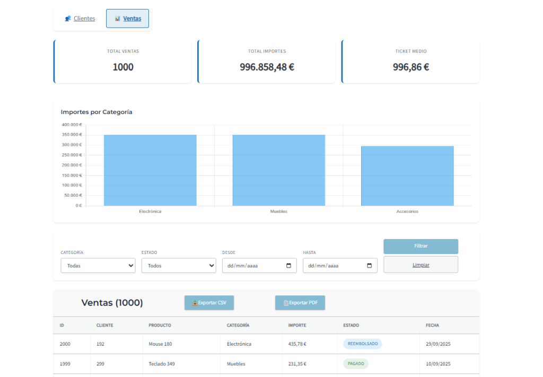This screenshot has width=543, height=377.
Task: Click the Electrónica bar in the chart
Action: [x=150, y=170]
